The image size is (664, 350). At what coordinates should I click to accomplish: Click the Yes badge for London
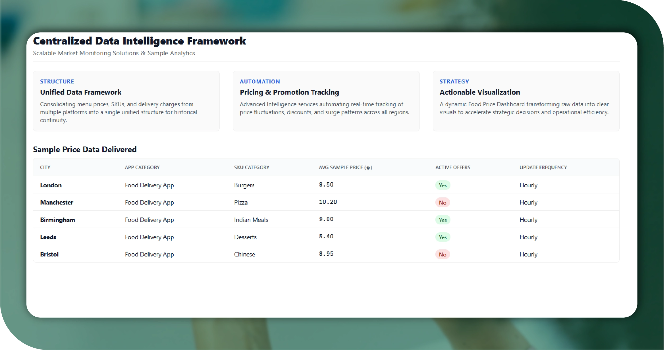tap(442, 185)
